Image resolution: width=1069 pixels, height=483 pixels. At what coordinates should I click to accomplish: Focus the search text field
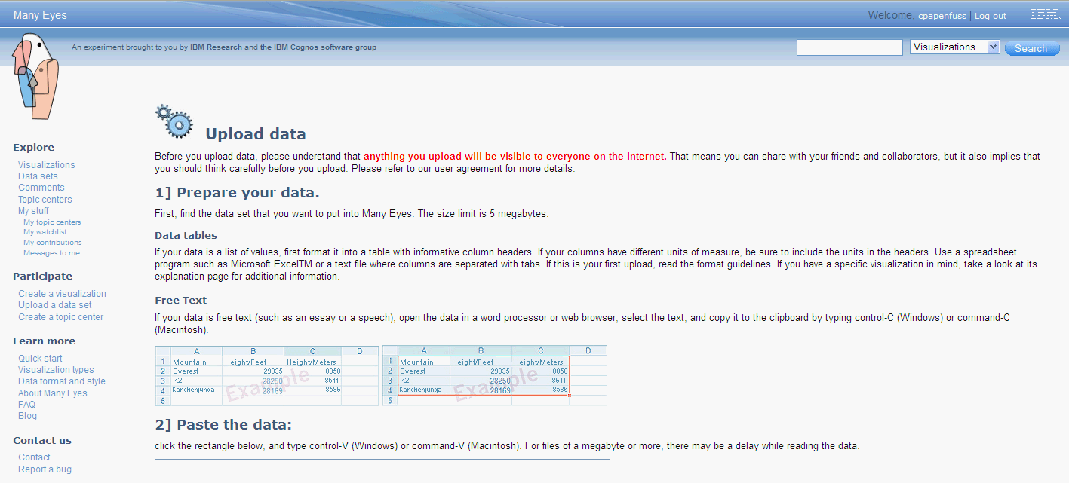click(849, 47)
